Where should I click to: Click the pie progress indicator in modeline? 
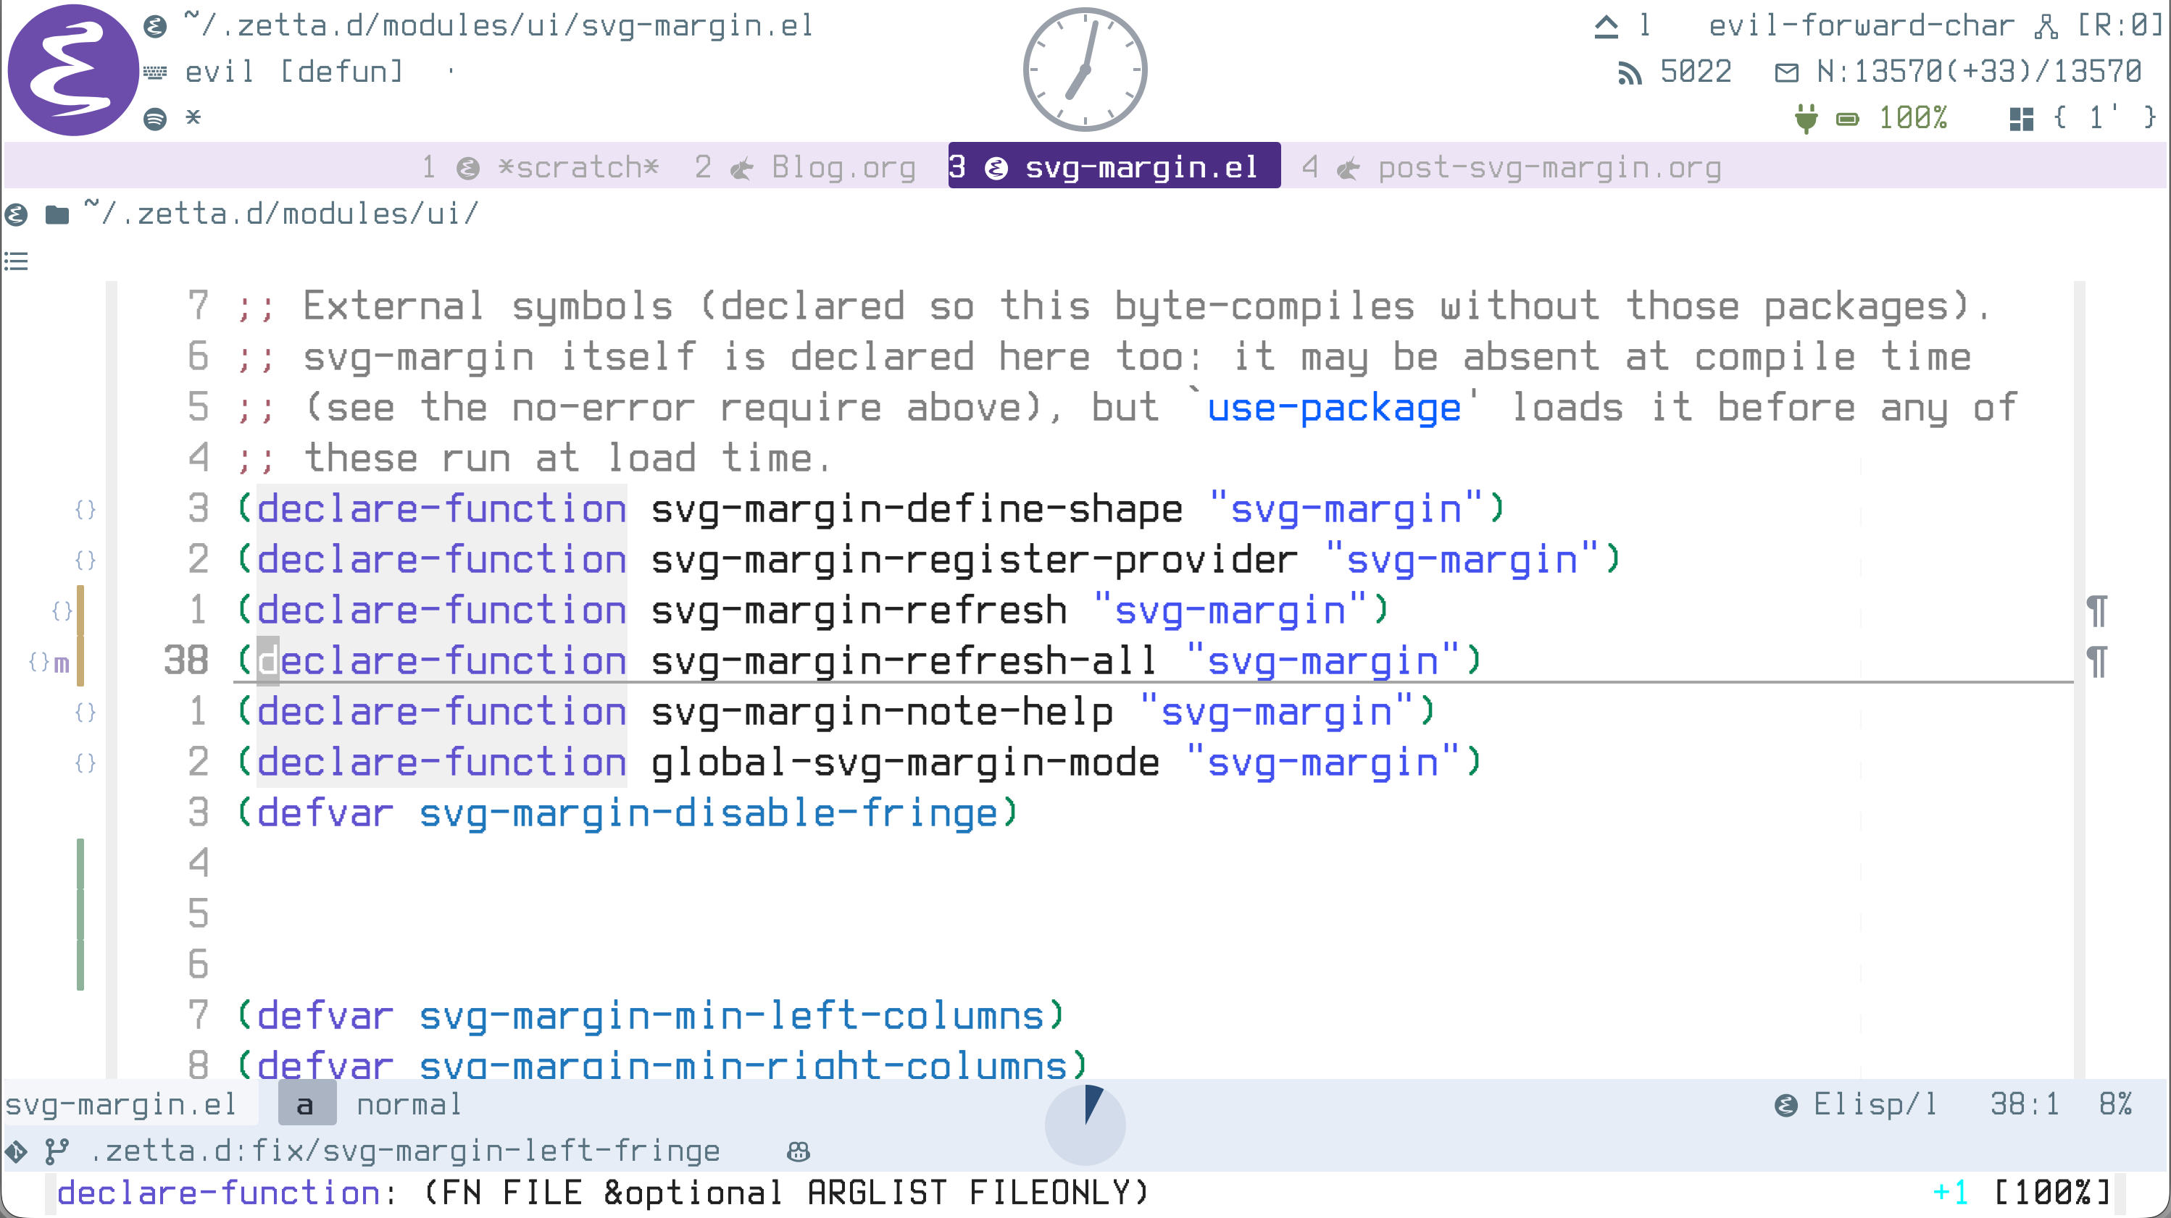(x=1085, y=1125)
